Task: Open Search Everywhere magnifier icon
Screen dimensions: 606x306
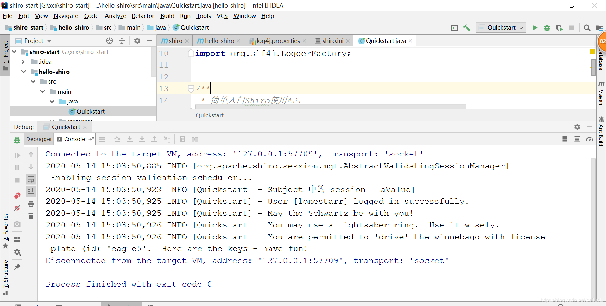Action: (x=587, y=28)
